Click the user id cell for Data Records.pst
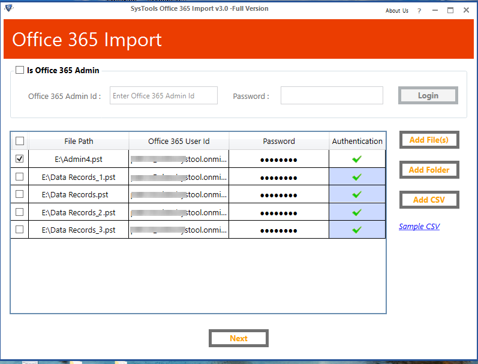 coord(179,194)
